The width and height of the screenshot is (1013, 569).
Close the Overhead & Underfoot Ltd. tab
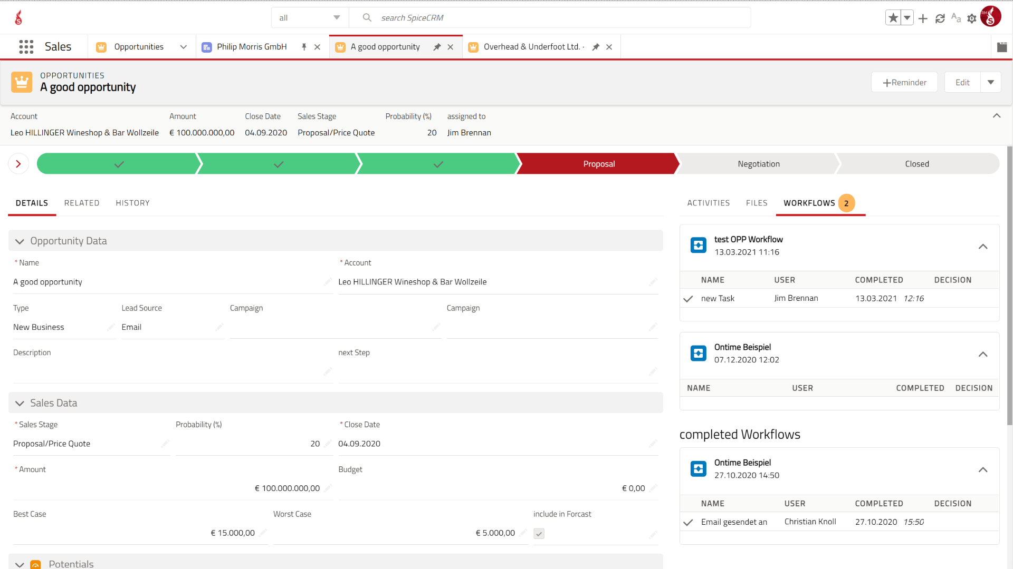point(609,47)
